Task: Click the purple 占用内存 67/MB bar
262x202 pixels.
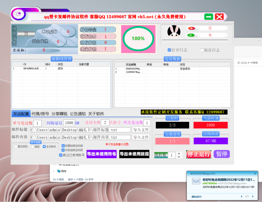Action: [211, 141]
